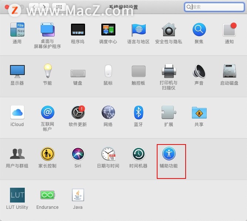247x221 pixels.
Task: Open the 共享 (Sharing) folder icon
Action: [x=199, y=113]
